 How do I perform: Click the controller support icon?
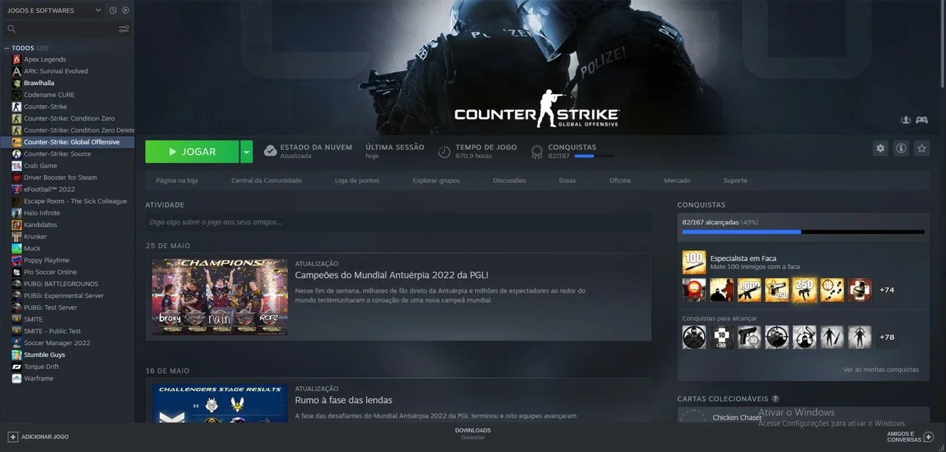click(922, 120)
